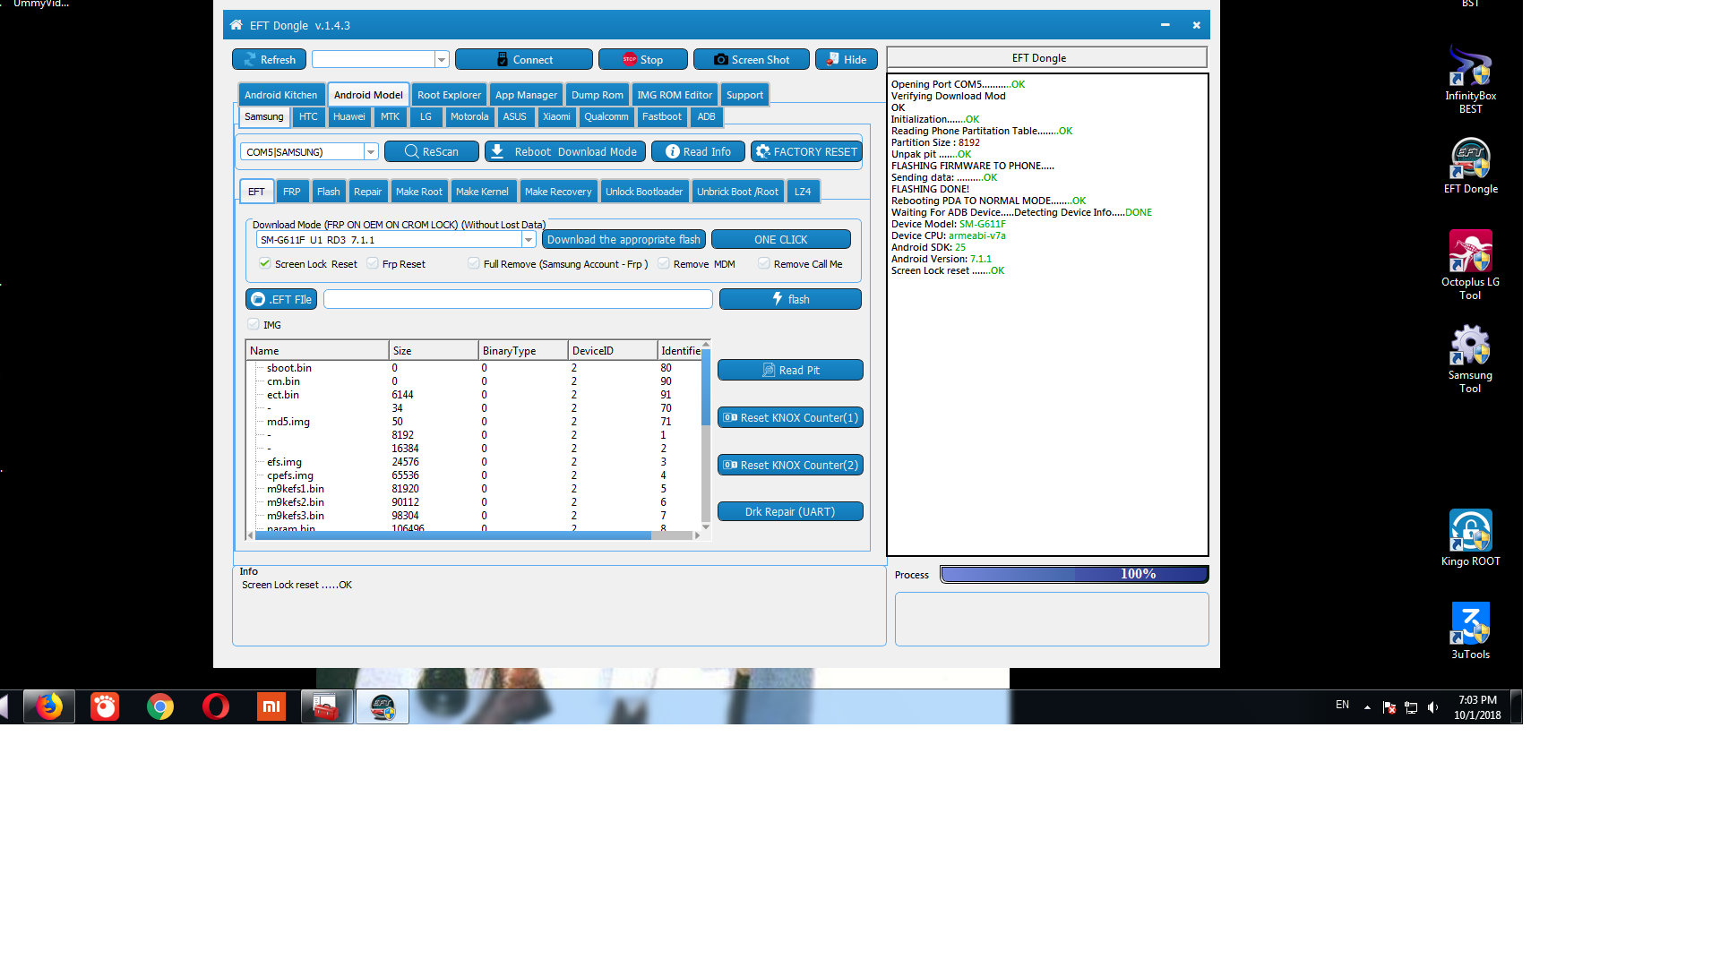Open InfinityBox BEST desktop shortcut

point(1470,79)
